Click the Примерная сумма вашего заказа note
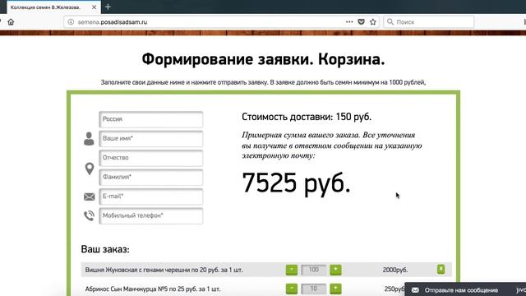The image size is (526, 296). 332,146
